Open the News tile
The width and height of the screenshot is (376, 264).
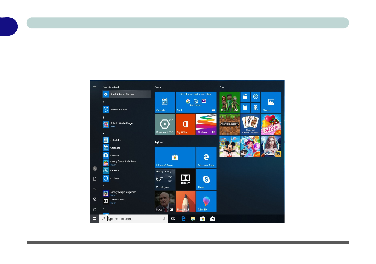(x=165, y=201)
